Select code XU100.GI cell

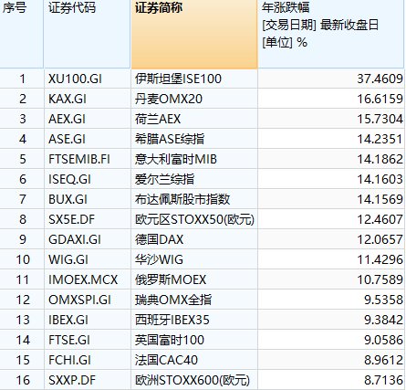click(88, 79)
